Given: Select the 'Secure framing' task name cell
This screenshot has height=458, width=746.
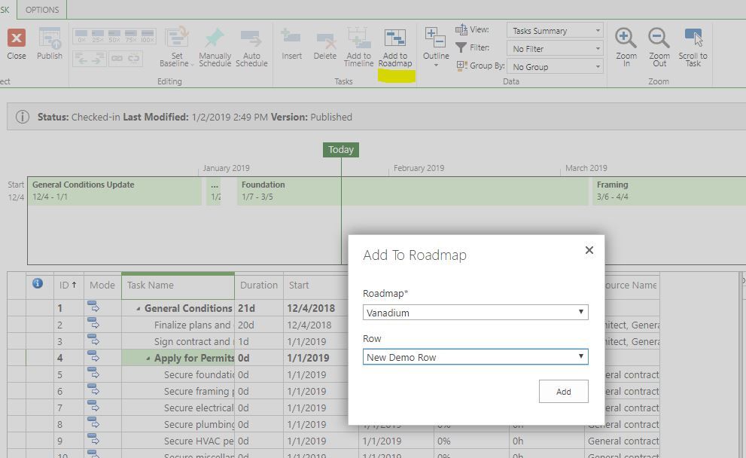Looking at the screenshot, I should [178, 392].
